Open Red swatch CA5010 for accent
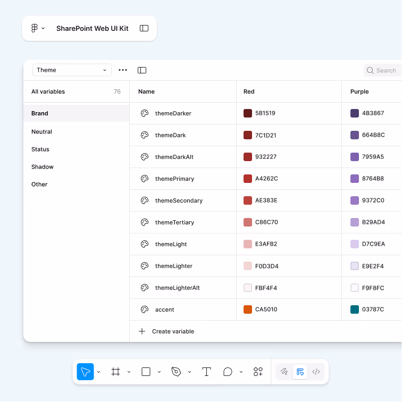This screenshot has width=402, height=402. [x=248, y=309]
